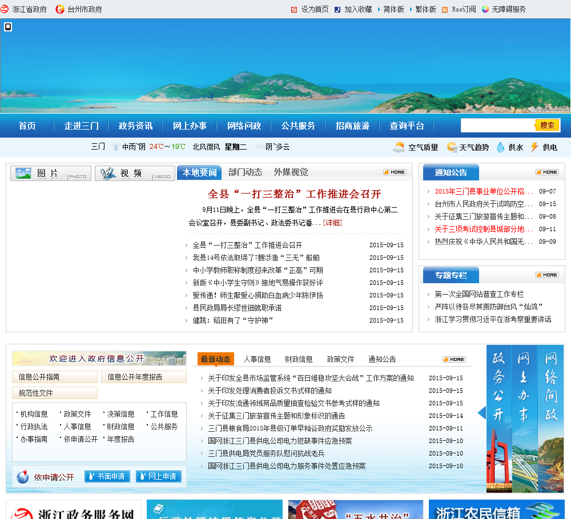Click the 无障碍服务 accessibility icon
Image resolution: width=571 pixels, height=519 pixels.
(485, 9)
